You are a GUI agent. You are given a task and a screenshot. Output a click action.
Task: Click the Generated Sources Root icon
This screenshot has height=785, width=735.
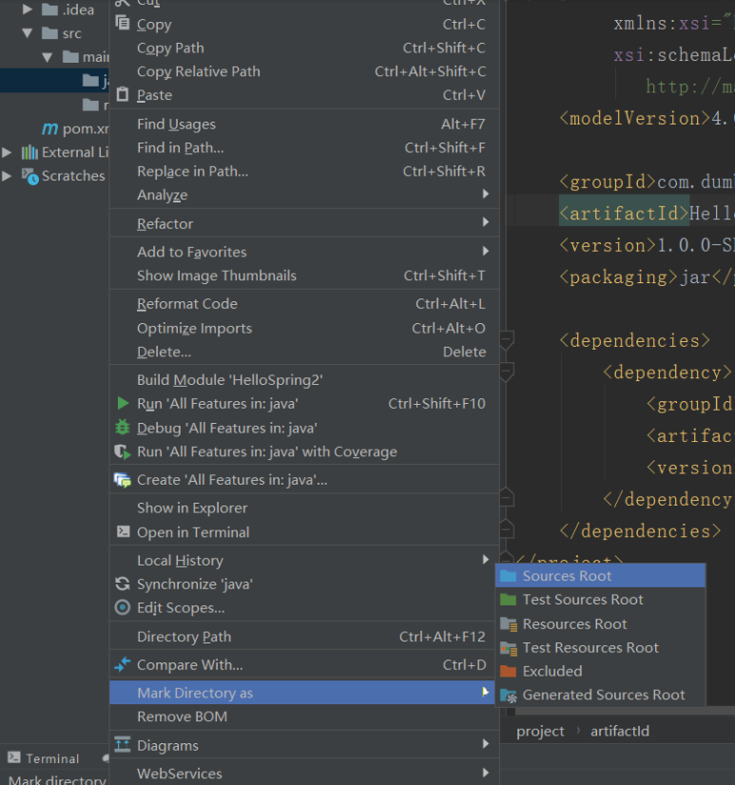click(509, 696)
